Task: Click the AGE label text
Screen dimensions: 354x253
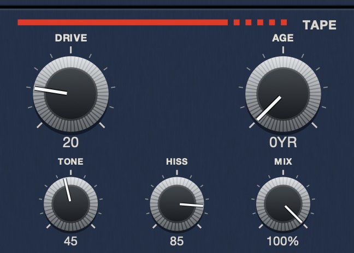Action: coord(283,38)
